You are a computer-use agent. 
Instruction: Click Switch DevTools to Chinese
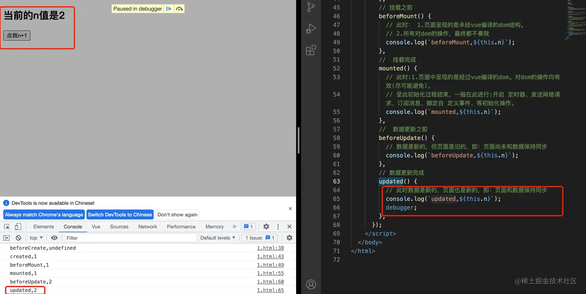(120, 215)
